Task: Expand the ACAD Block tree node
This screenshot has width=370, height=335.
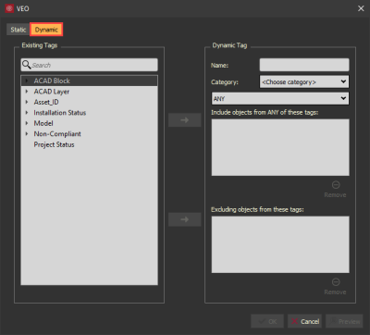Action: [27, 81]
